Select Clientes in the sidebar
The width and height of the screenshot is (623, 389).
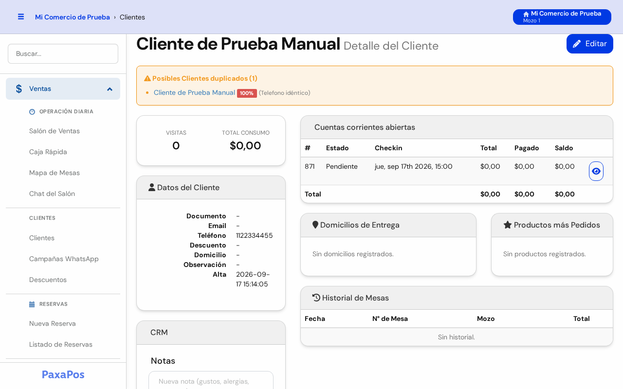(42, 238)
